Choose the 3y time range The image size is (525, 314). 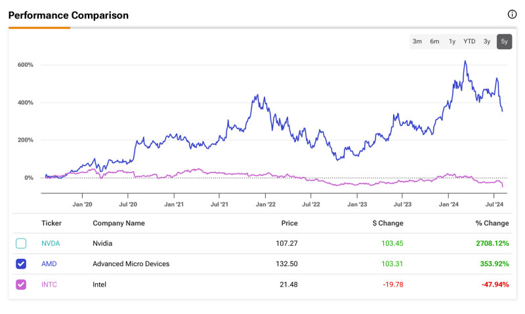pos(487,41)
